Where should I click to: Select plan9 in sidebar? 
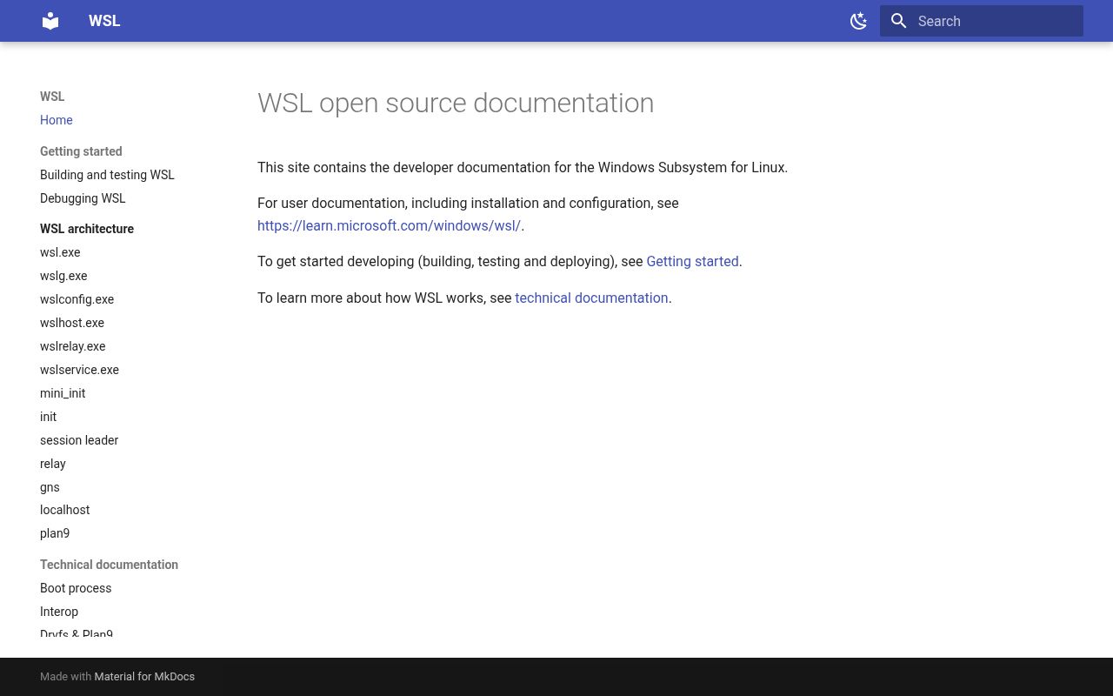pyautogui.click(x=55, y=533)
